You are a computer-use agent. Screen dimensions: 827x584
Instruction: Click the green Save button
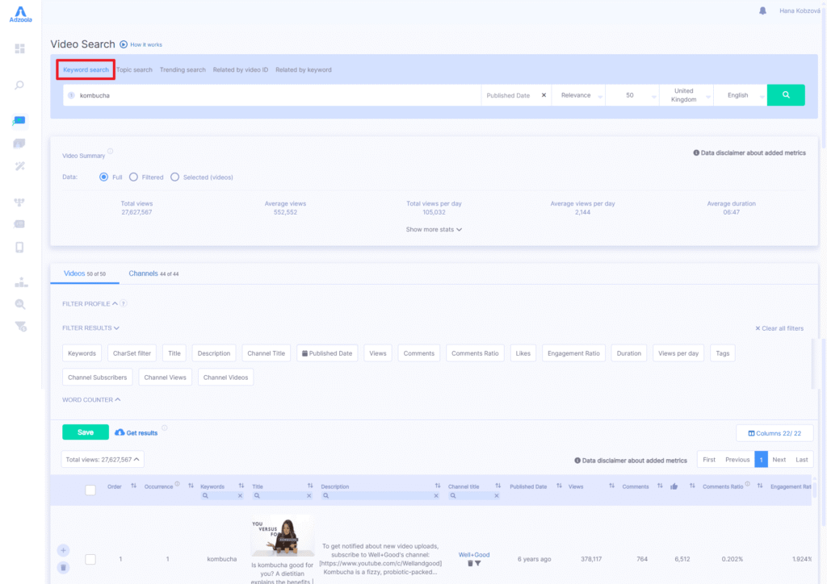pyautogui.click(x=85, y=432)
